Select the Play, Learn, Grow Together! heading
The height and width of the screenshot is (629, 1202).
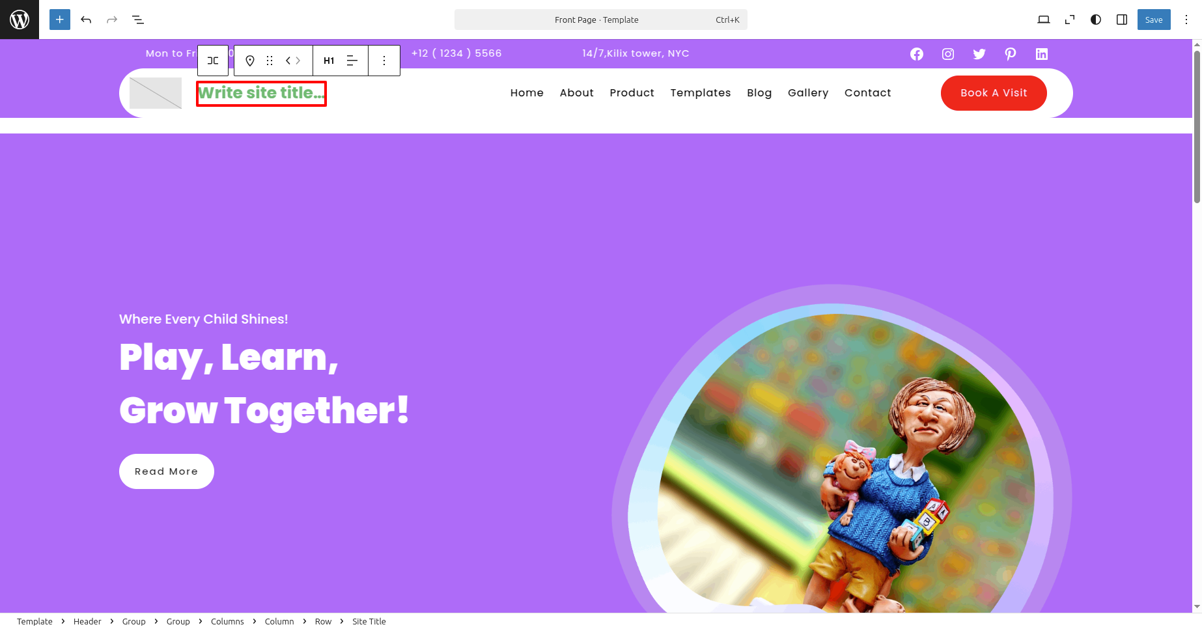264,384
